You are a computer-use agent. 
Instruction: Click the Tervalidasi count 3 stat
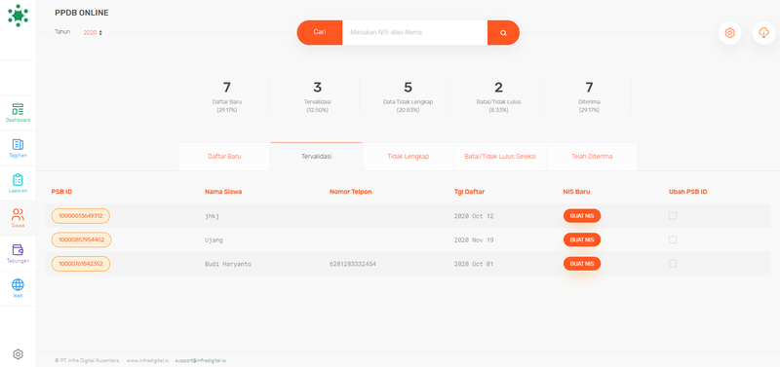[x=318, y=95]
